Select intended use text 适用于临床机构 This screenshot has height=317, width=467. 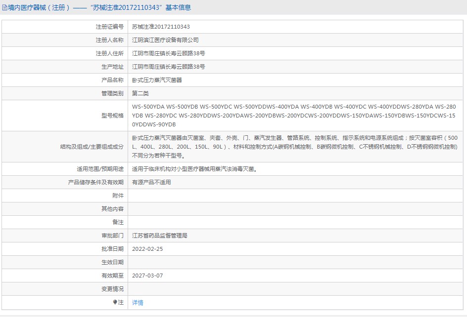(x=194, y=169)
